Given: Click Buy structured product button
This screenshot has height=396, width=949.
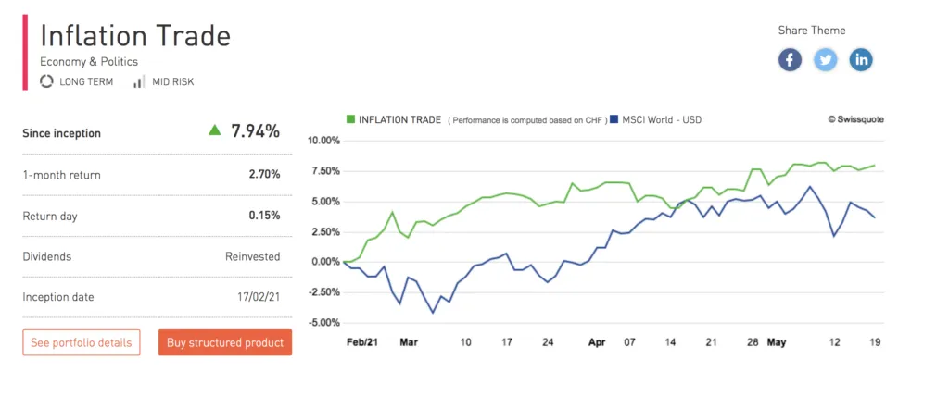Looking at the screenshot, I should [225, 342].
